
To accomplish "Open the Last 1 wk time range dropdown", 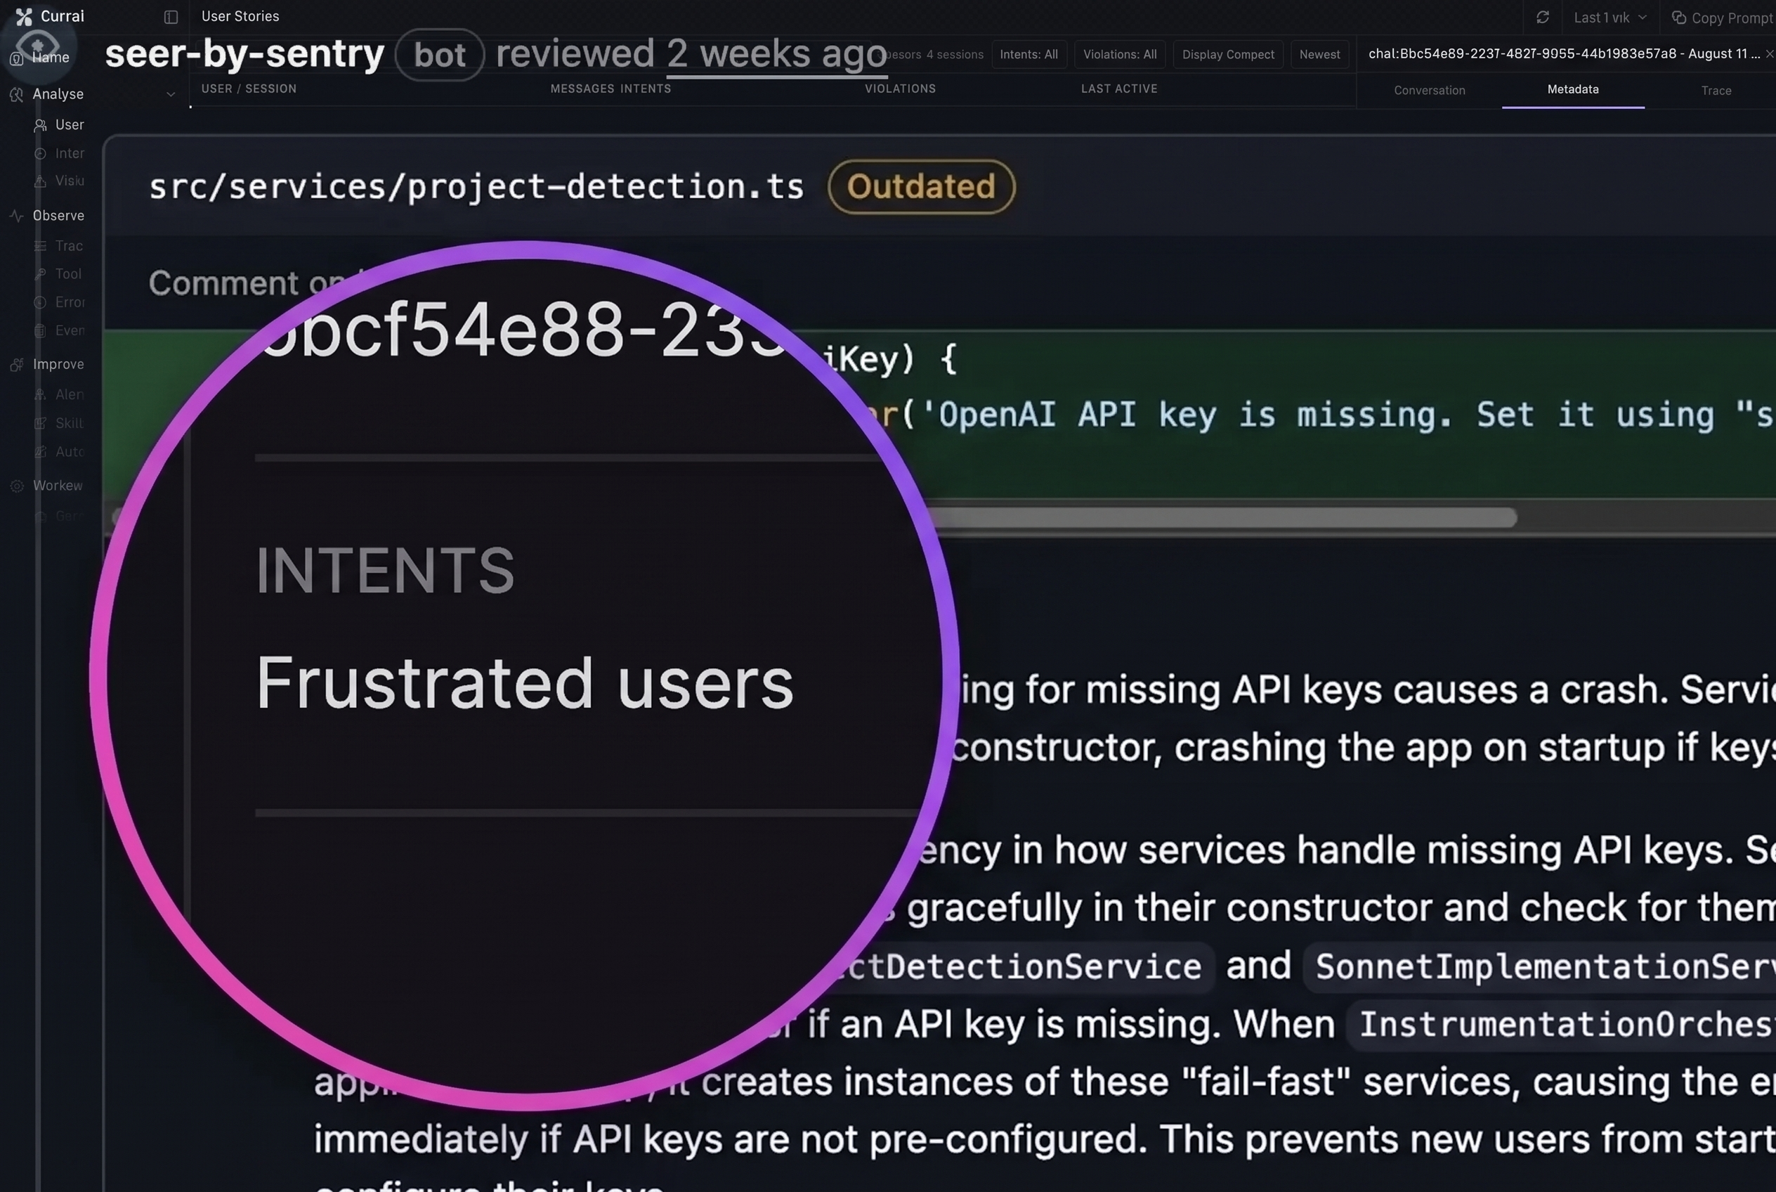I will (1609, 18).
